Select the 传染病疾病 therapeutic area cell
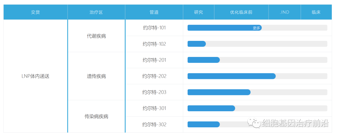The image size is (340, 138). [96, 116]
